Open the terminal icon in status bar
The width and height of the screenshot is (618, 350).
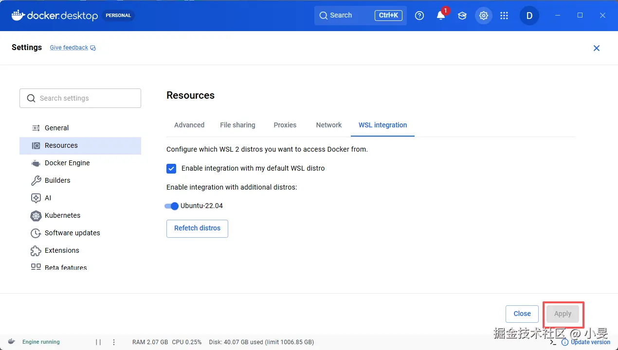(x=553, y=342)
